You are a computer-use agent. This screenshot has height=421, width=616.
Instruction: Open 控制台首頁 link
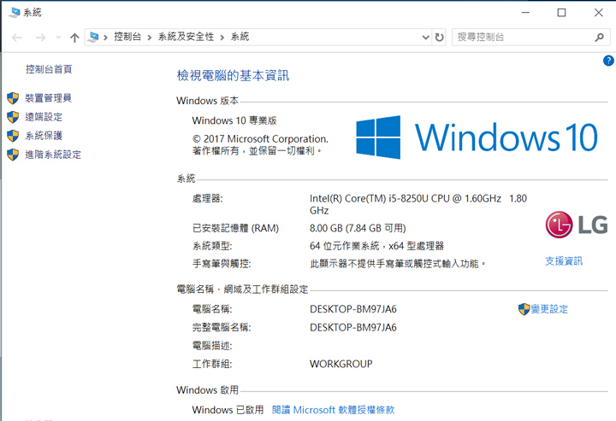click(x=49, y=69)
